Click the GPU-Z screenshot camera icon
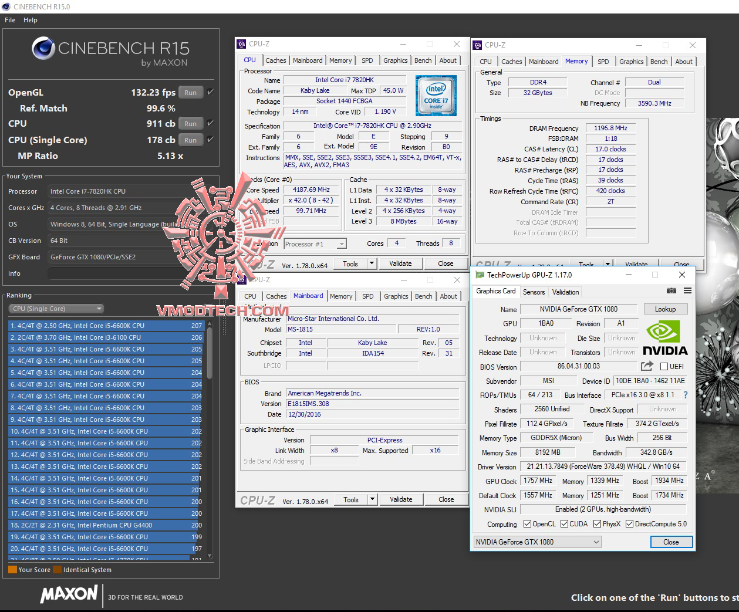This screenshot has height=612, width=739. coord(671,291)
